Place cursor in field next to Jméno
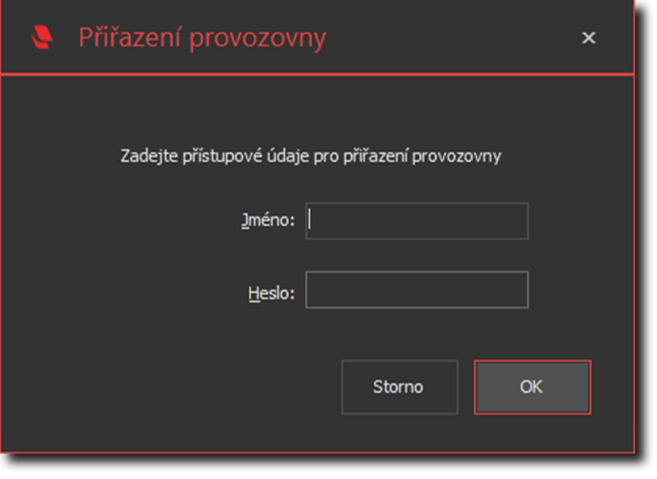The height and width of the screenshot is (479, 657). [x=417, y=221]
